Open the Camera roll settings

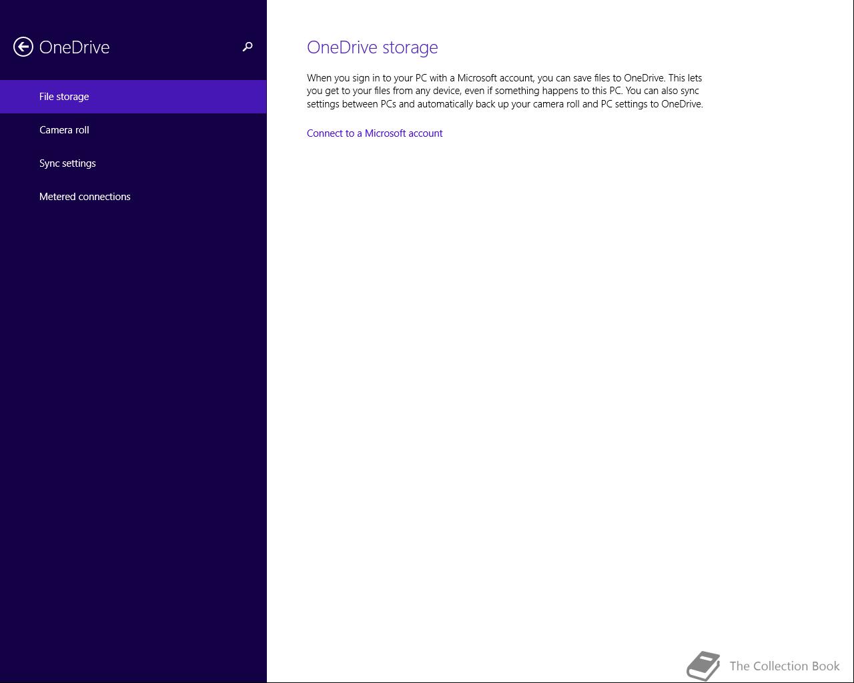[133, 130]
